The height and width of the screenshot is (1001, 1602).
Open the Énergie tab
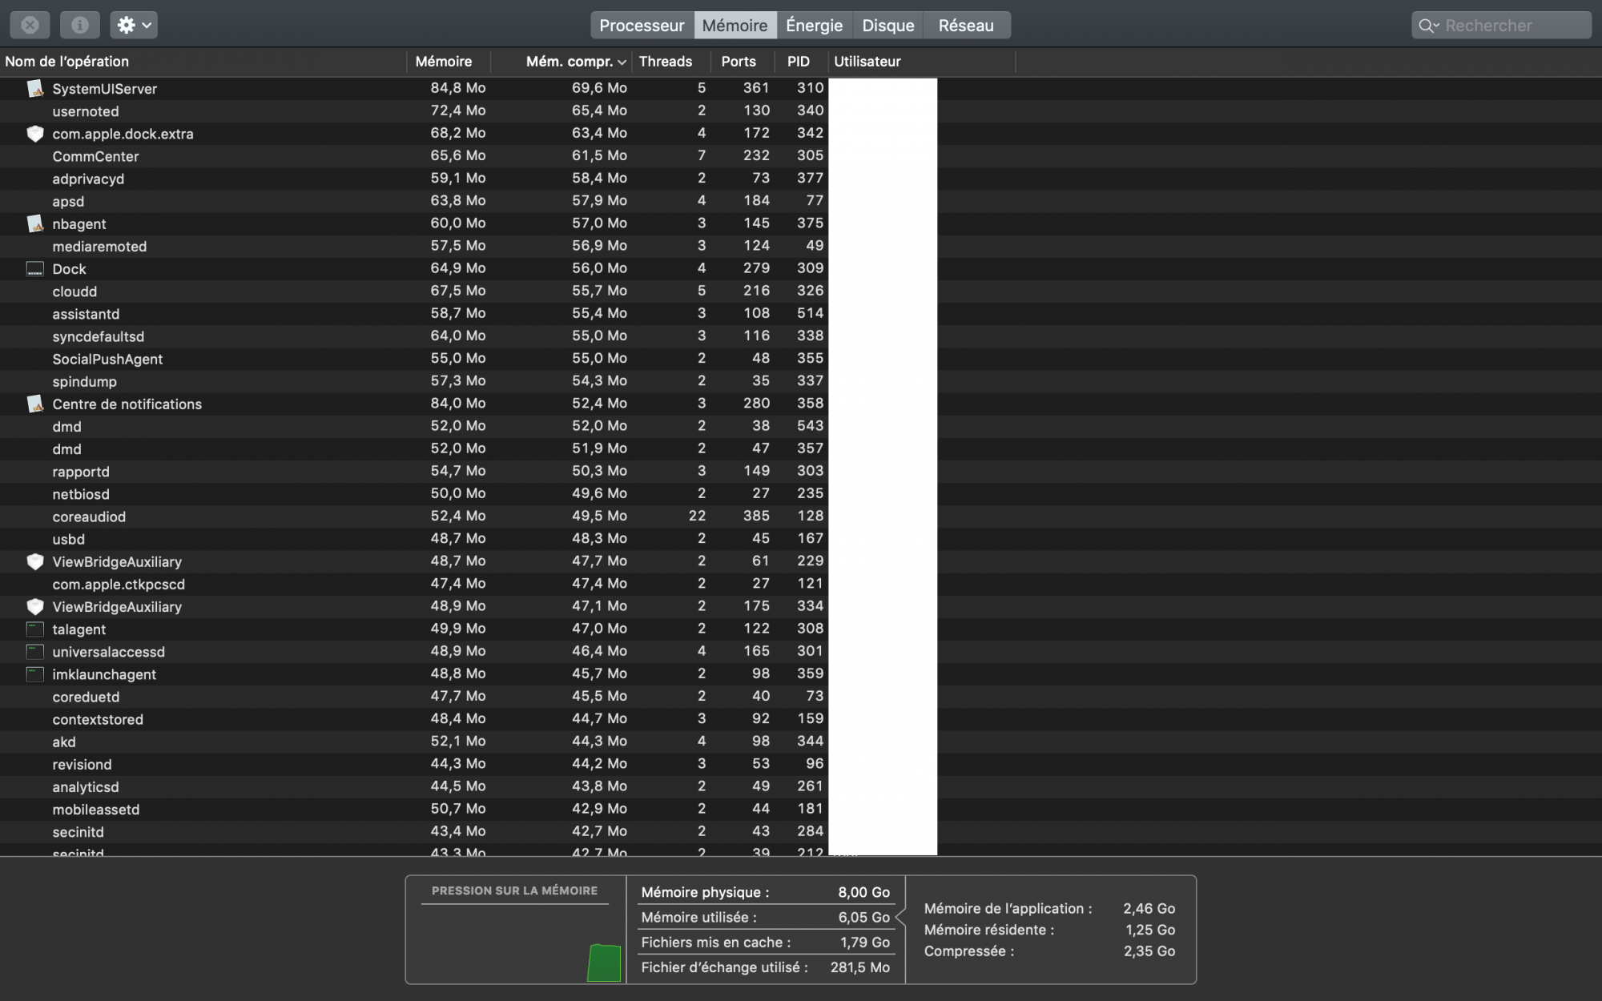point(815,25)
